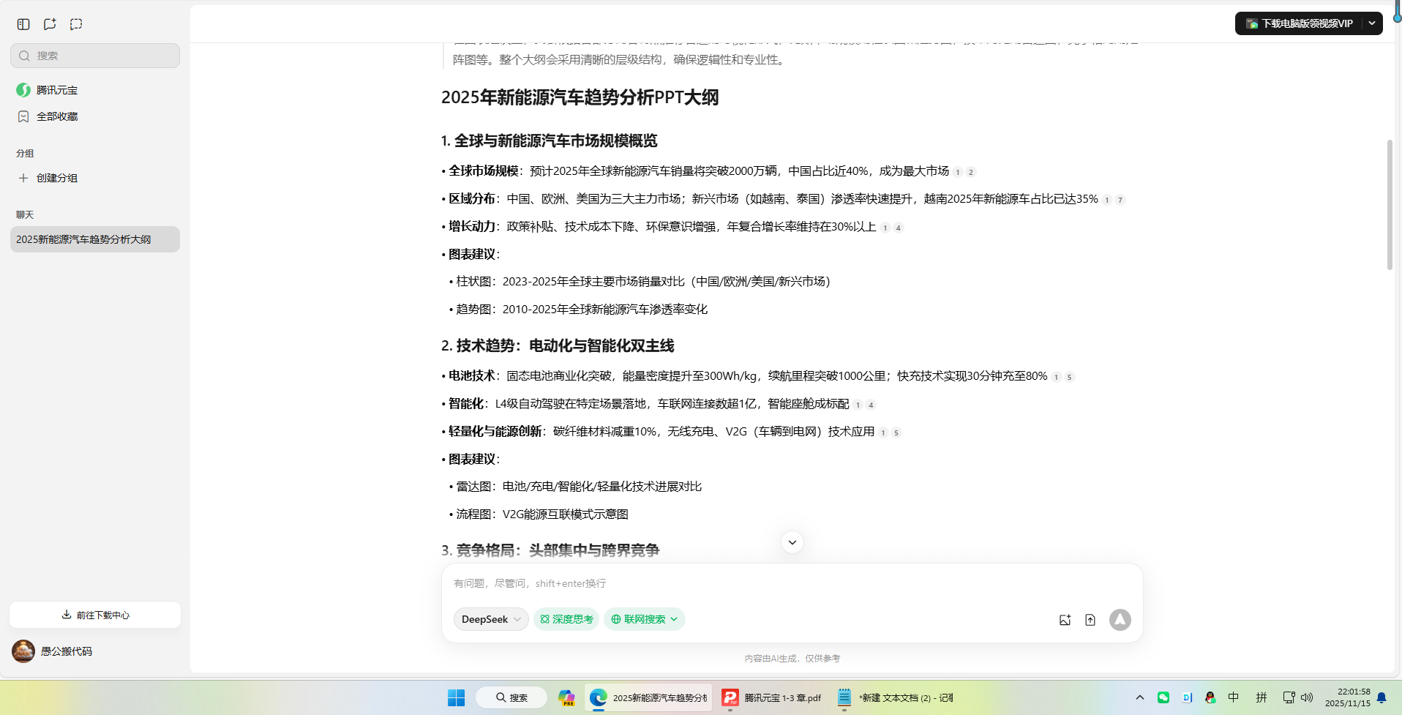Toggle 深度思考 deep thinking mode
This screenshot has height=715, width=1402.
(566, 618)
